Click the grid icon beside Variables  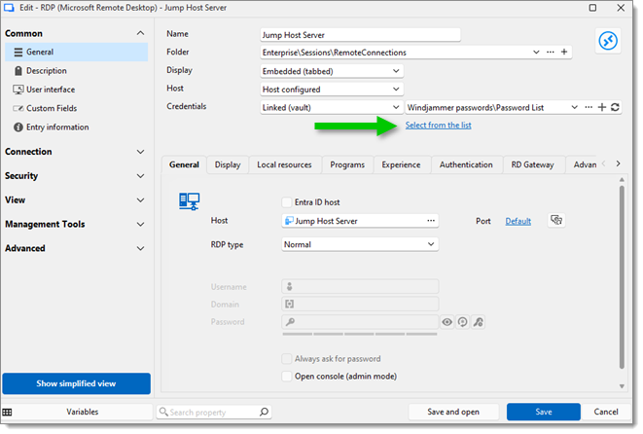pos(7,413)
